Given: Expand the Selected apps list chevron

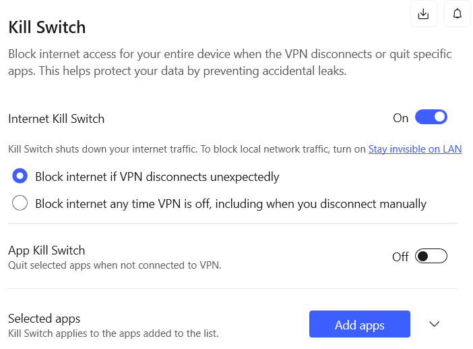Looking at the screenshot, I should pyautogui.click(x=435, y=325).
